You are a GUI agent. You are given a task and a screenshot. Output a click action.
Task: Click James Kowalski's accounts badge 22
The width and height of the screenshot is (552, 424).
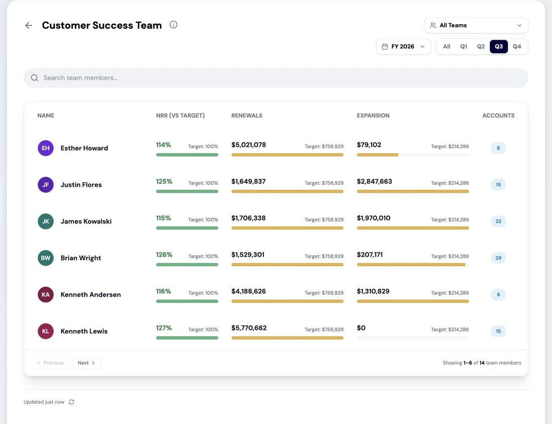click(x=498, y=222)
